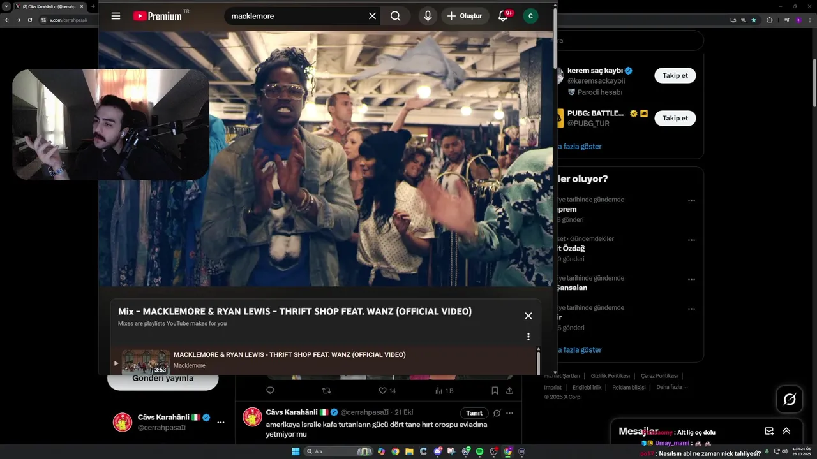
Task: Bookmark the tweet
Action: 495,390
